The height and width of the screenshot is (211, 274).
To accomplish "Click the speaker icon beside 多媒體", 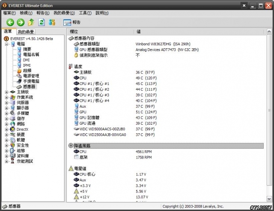I will [x=12, y=113].
